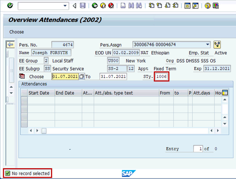Click the Generate shortcut icon
Screen dimensions: 236x179
click(x=195, y=6)
